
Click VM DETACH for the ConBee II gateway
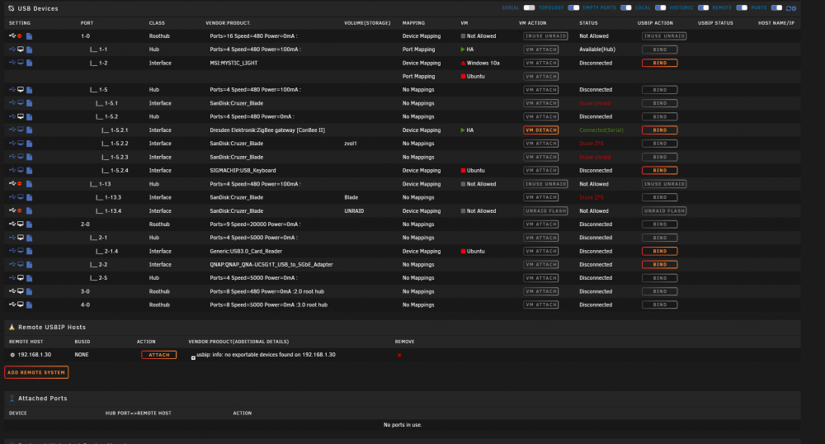click(x=541, y=130)
